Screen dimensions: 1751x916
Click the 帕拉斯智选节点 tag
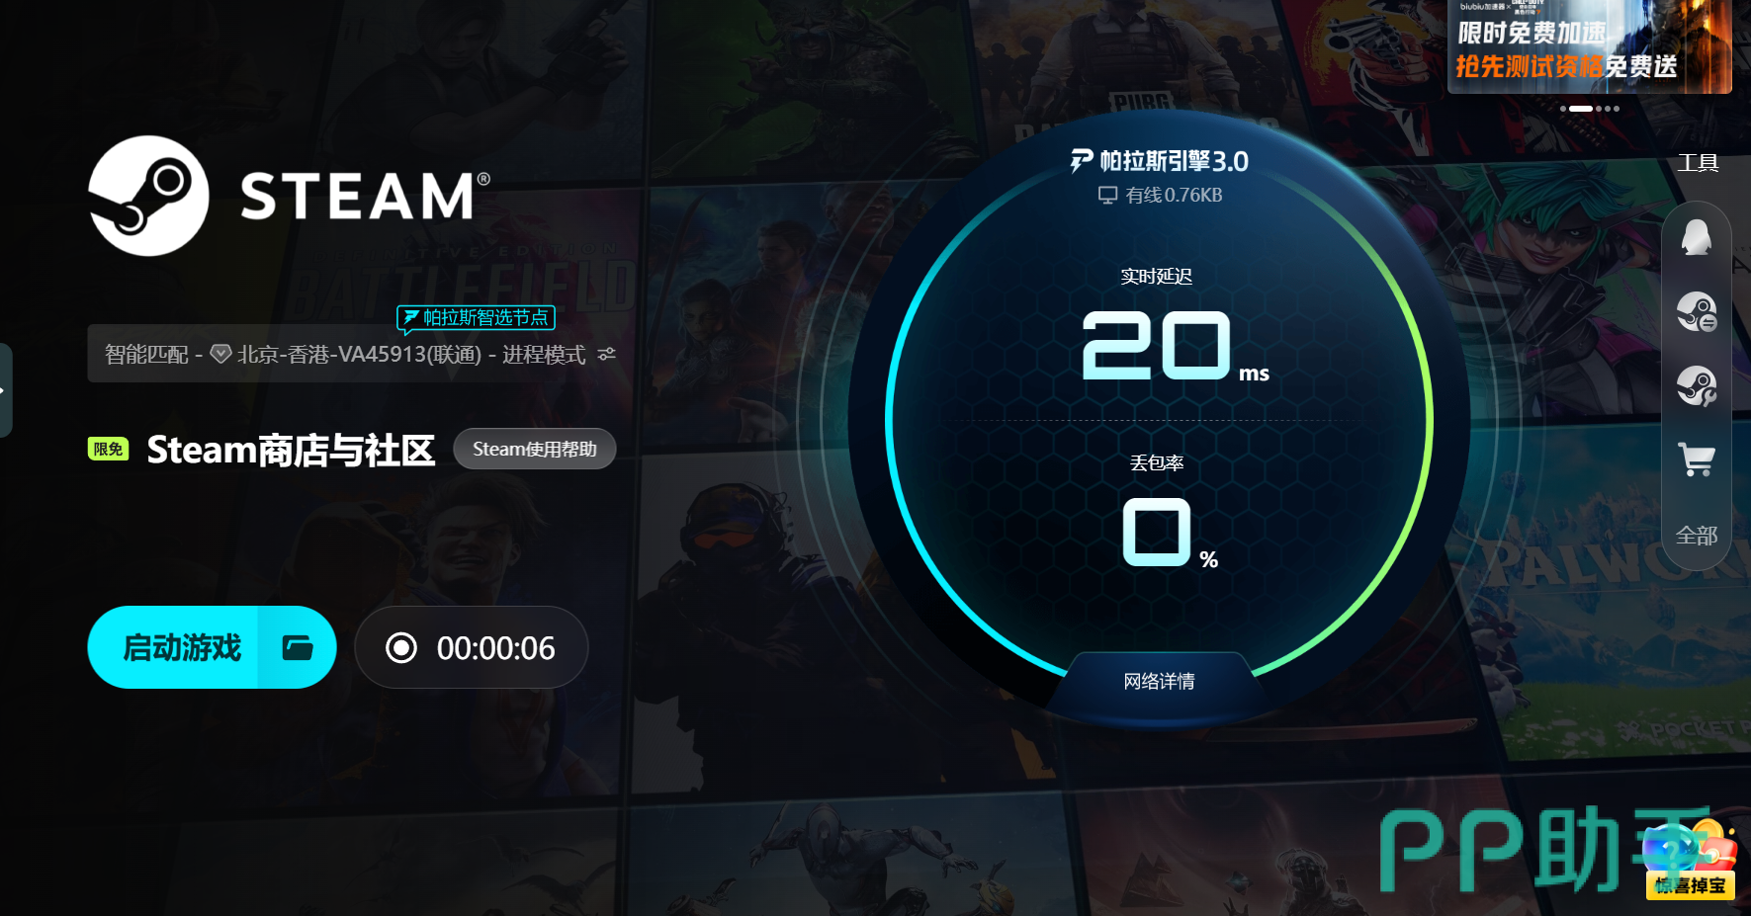[x=477, y=317]
